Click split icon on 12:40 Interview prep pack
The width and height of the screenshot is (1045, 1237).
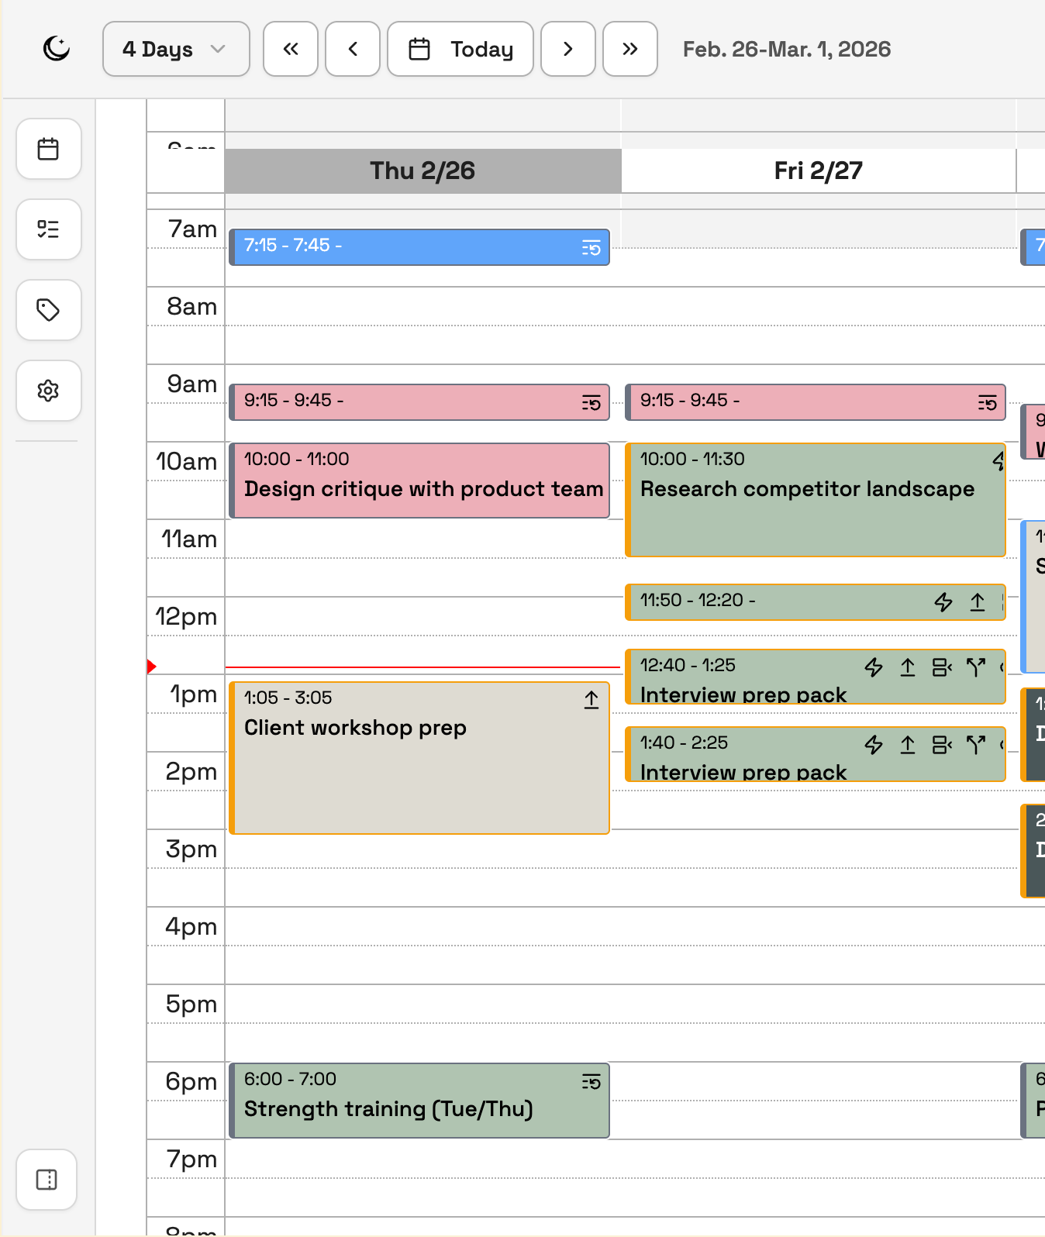(x=976, y=667)
